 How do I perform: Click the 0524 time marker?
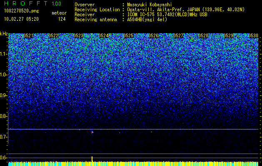[x=103, y=36]
